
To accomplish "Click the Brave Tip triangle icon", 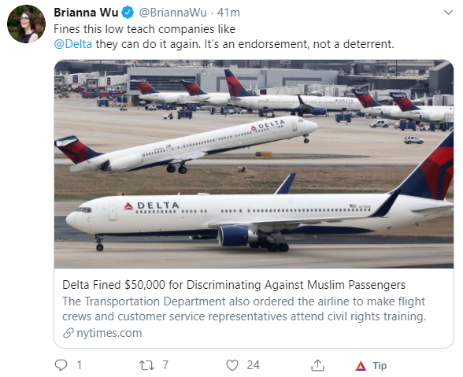I will 361,366.
